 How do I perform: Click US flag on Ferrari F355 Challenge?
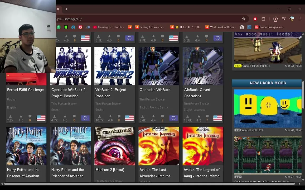point(41,118)
